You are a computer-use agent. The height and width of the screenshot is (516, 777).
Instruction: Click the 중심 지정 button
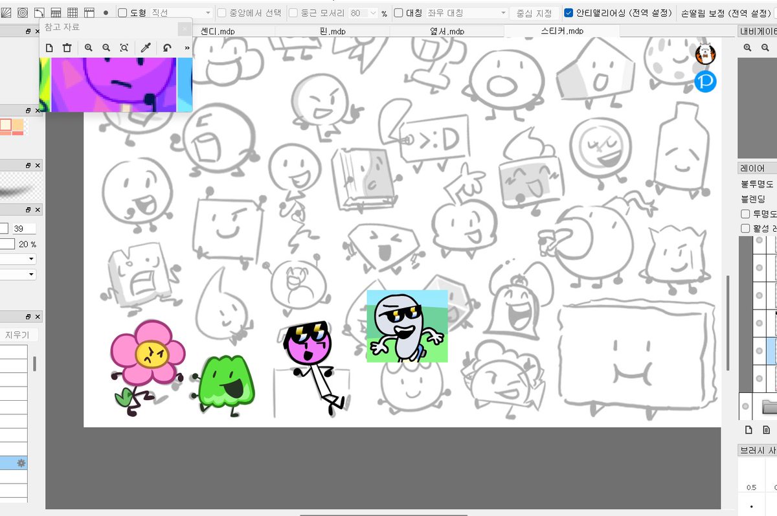click(x=535, y=13)
